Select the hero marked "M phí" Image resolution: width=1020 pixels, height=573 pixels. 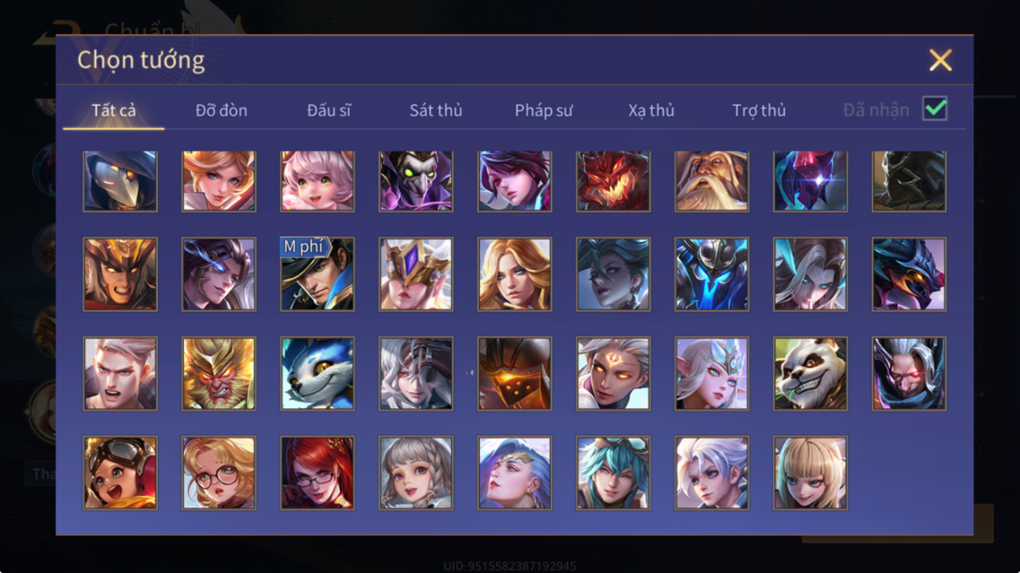click(x=317, y=274)
